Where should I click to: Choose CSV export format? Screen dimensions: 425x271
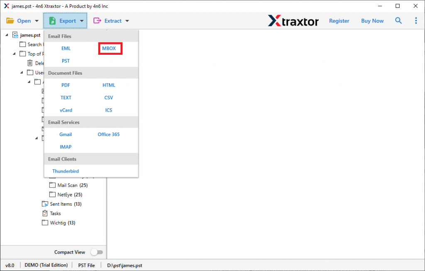point(109,98)
